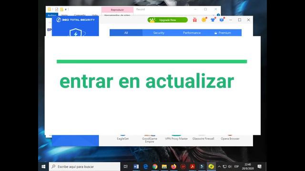Image resolution: width=305 pixels, height=171 pixels.
Task: Minimize the 360 Total Security window
Action: click(x=231, y=20)
